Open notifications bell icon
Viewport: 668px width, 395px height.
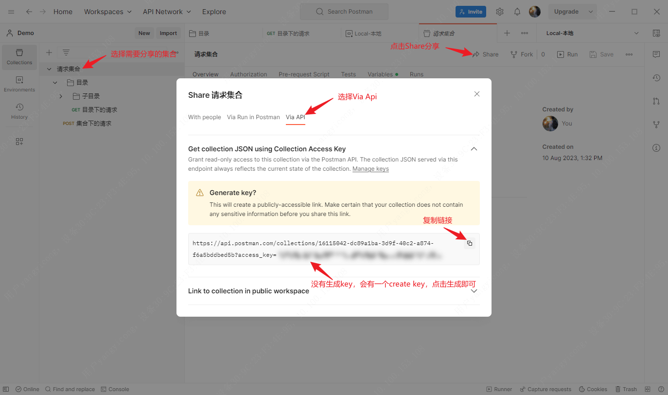[x=517, y=12]
